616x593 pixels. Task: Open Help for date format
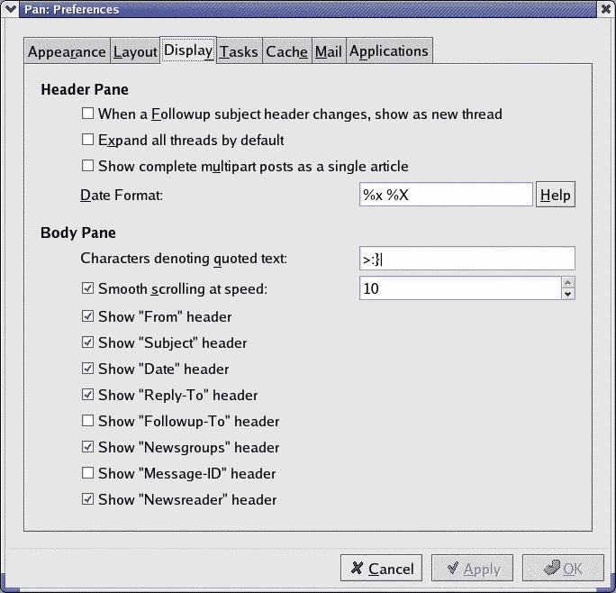pyautogui.click(x=556, y=195)
